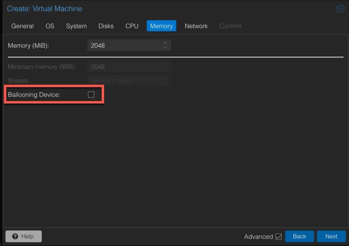Click the Next button

[x=331, y=236]
